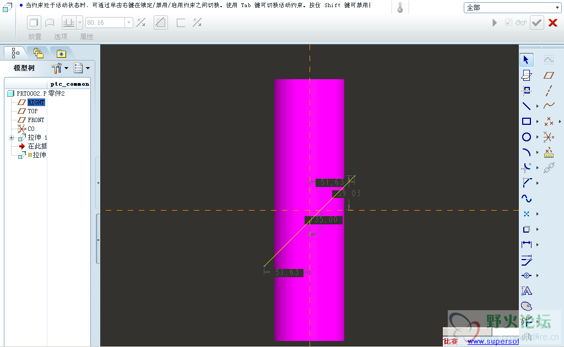564x347 pixels.
Task: Toggle the feature preview checkbox
Action: point(508,23)
